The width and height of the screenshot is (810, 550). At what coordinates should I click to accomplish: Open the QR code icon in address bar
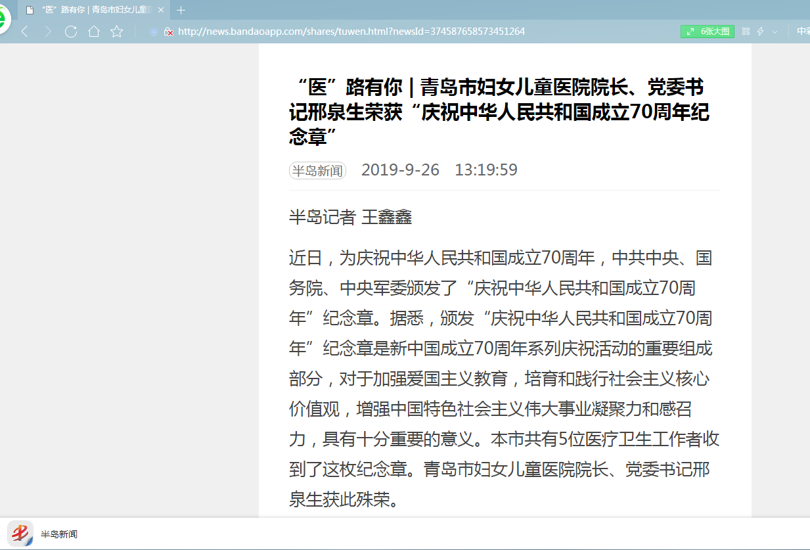tap(746, 32)
